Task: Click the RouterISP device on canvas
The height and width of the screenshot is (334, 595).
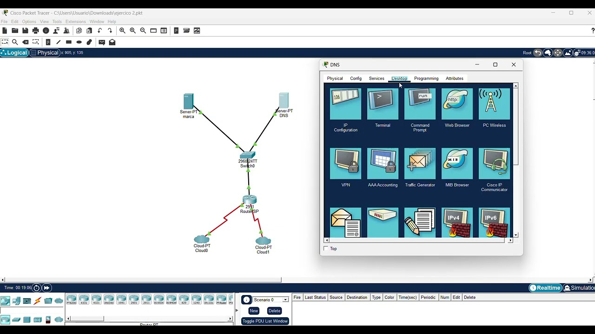Action: pyautogui.click(x=250, y=200)
